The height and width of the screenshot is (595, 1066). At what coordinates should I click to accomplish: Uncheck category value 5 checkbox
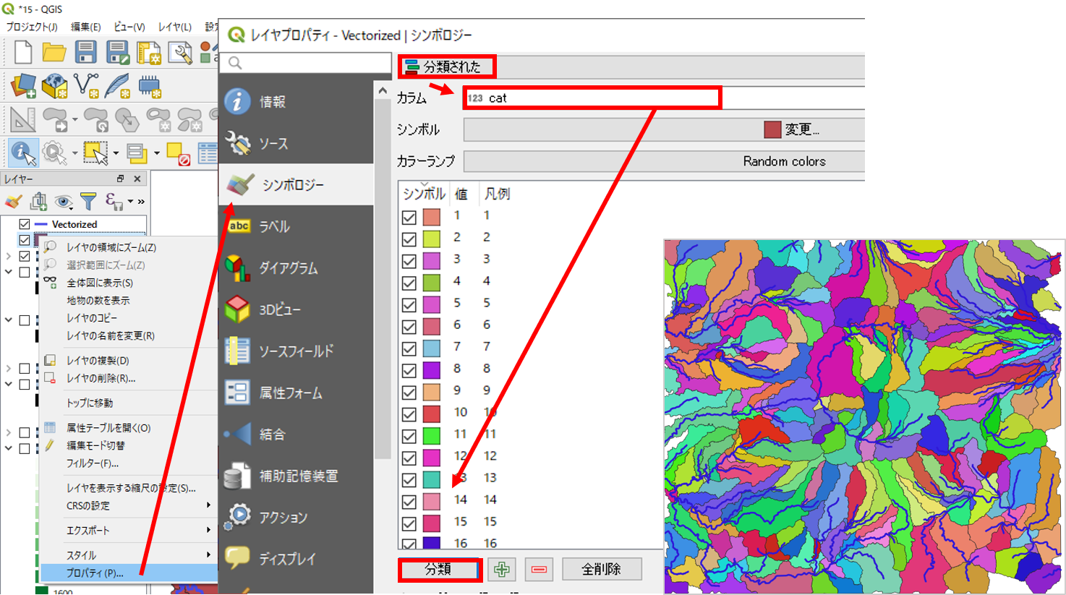409,304
